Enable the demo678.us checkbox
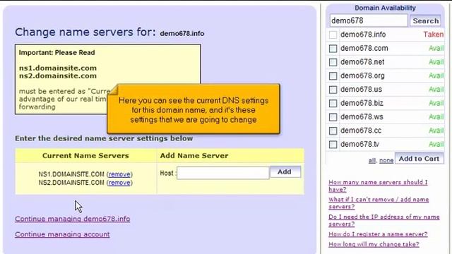Screen dimensions: 452x254 click(333, 90)
